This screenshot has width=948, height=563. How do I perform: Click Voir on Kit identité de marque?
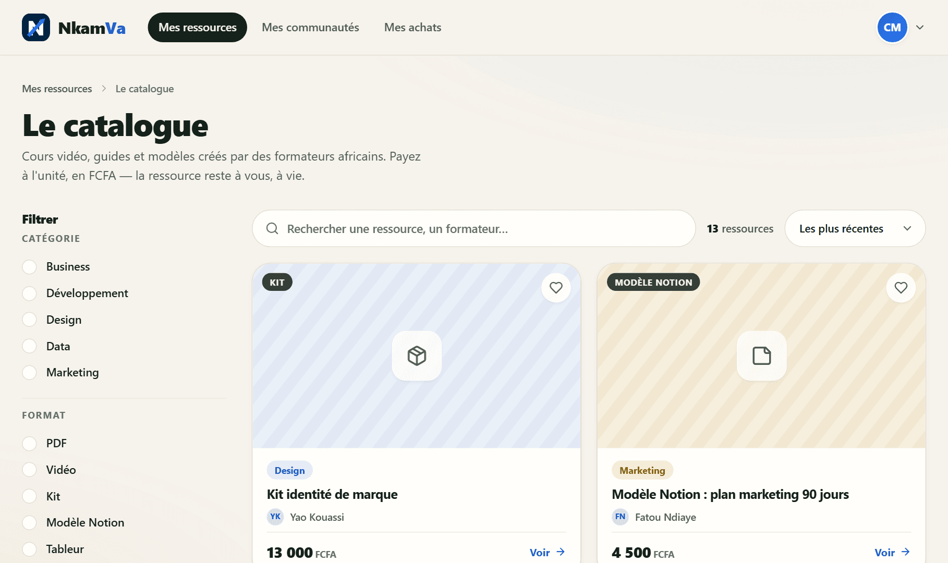(548, 552)
